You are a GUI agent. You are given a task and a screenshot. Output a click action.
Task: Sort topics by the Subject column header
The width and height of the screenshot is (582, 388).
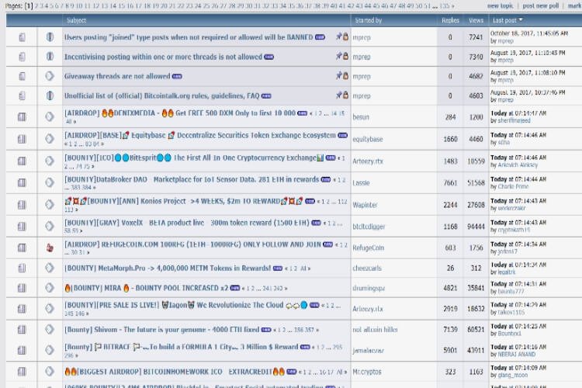[76, 20]
